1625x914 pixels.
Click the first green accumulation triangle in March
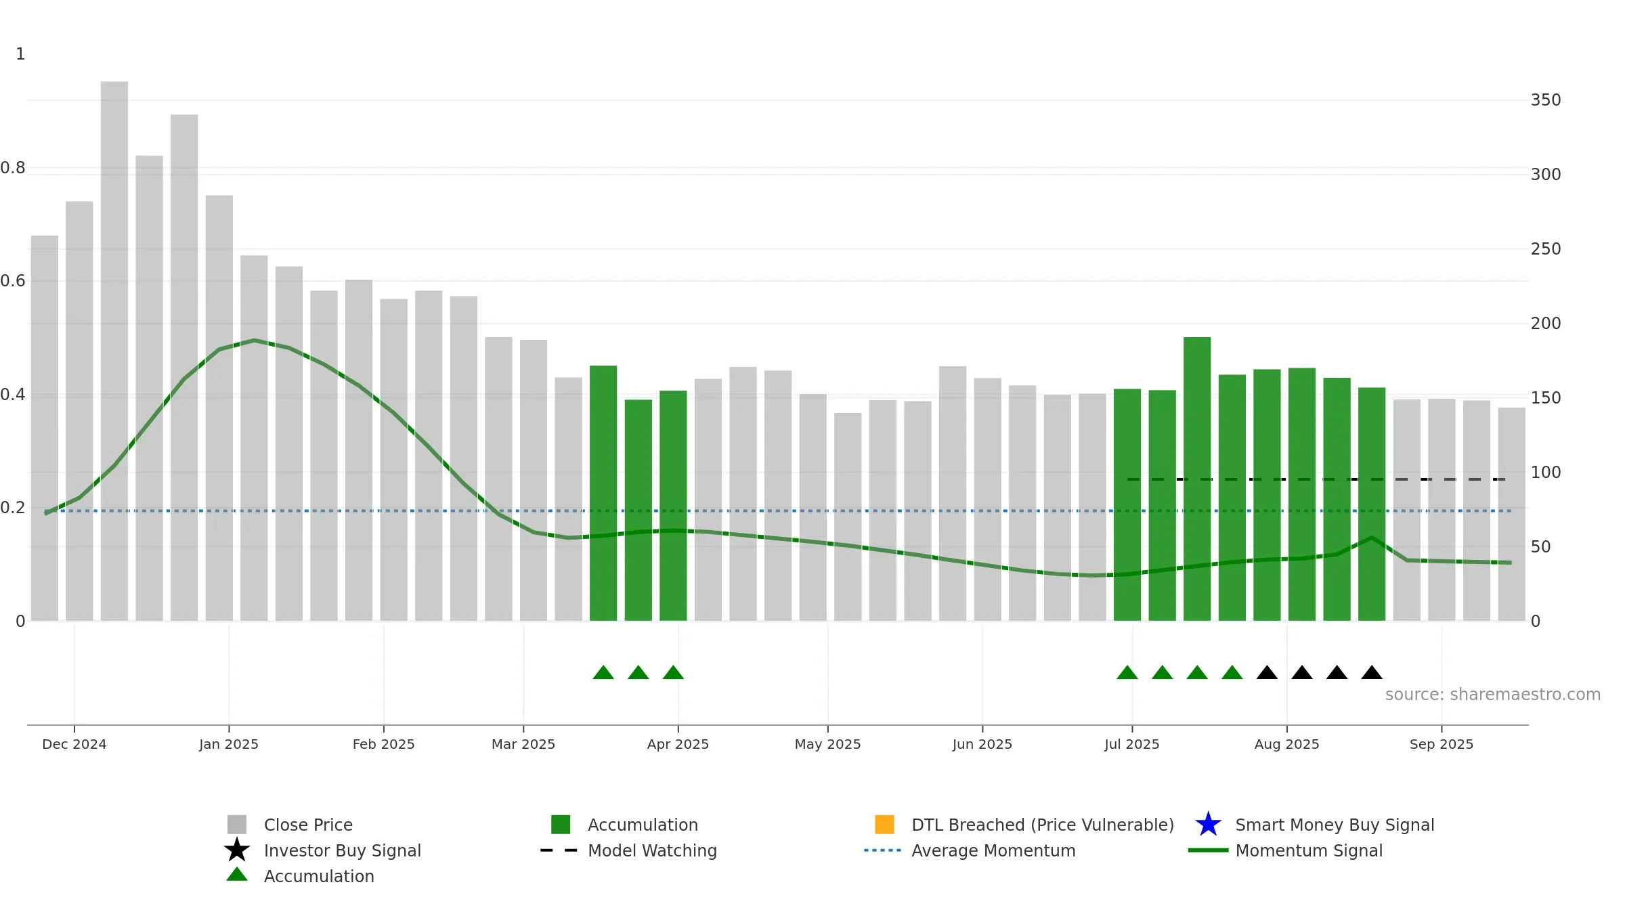(x=603, y=672)
